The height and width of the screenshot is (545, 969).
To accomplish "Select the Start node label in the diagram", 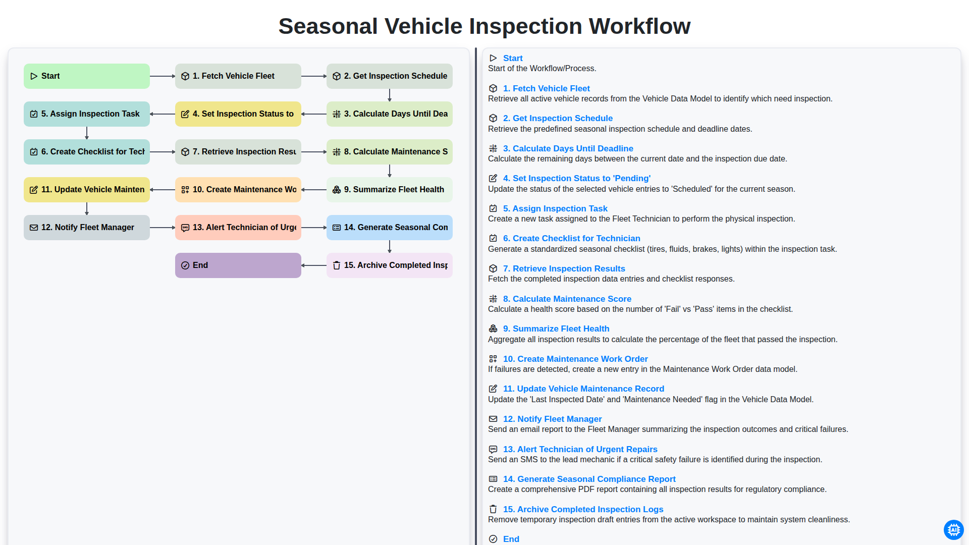I will point(50,76).
